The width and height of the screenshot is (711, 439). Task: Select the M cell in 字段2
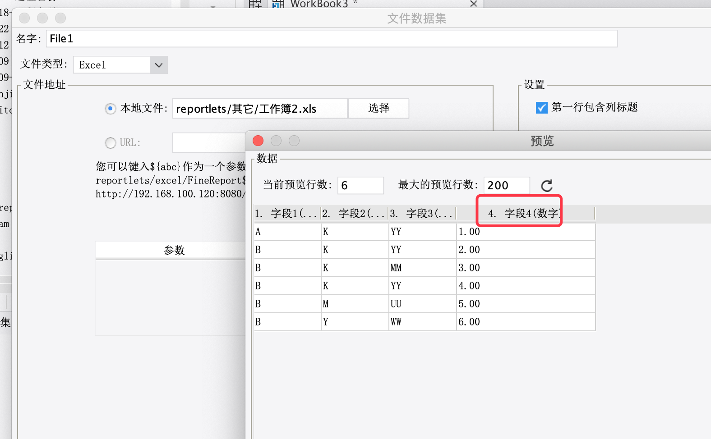pyautogui.click(x=355, y=304)
